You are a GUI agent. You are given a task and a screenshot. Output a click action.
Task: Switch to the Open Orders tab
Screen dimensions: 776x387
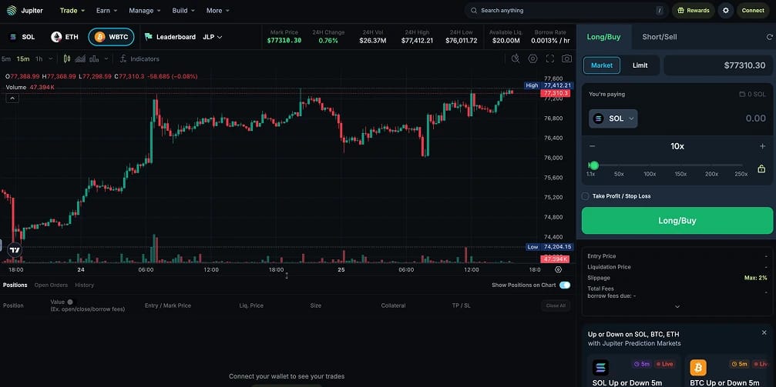coord(51,285)
